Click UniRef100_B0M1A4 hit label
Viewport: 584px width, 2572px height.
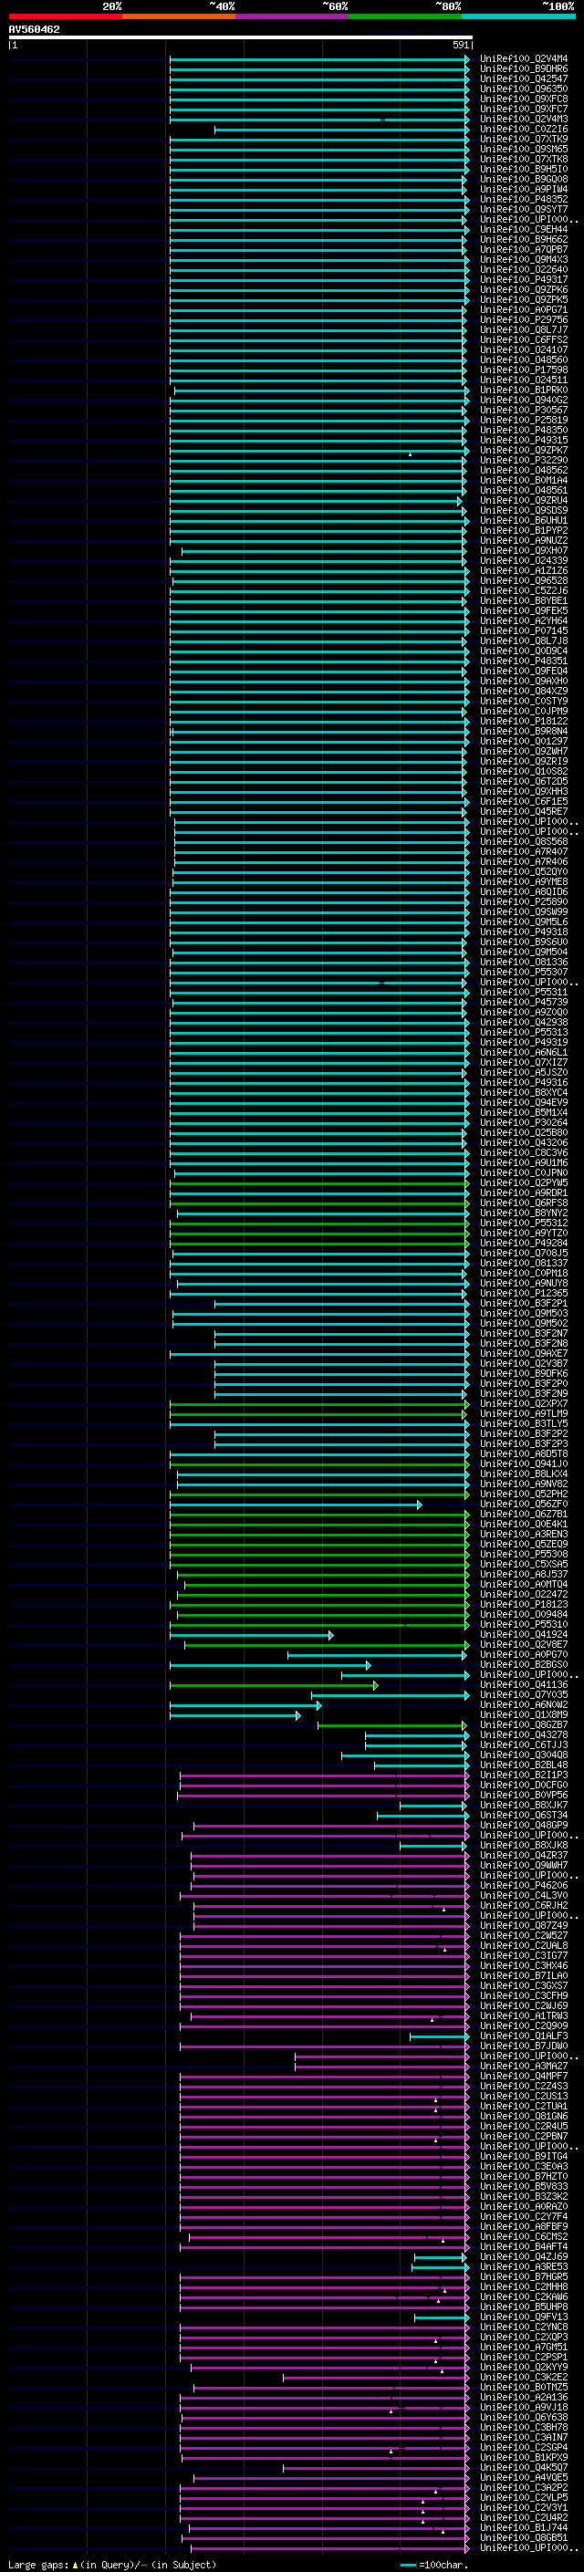(x=524, y=480)
